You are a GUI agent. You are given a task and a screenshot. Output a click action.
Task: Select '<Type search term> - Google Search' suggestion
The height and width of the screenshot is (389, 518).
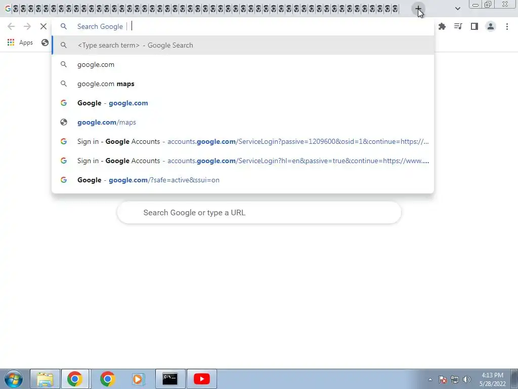click(x=243, y=45)
